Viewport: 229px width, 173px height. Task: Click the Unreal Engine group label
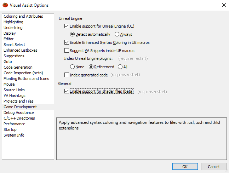[x=70, y=18]
